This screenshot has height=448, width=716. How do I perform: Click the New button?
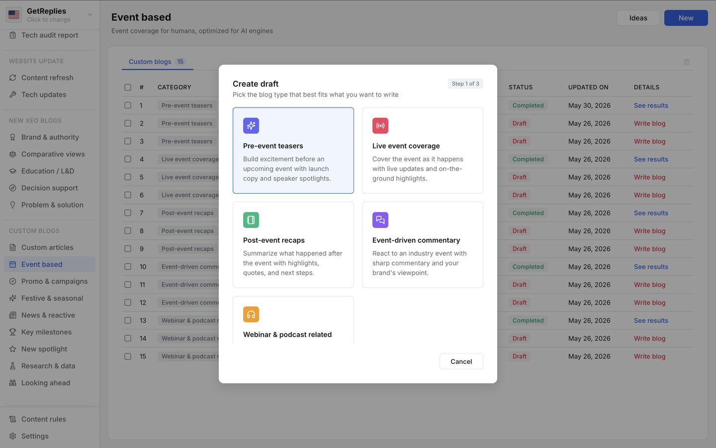686,18
